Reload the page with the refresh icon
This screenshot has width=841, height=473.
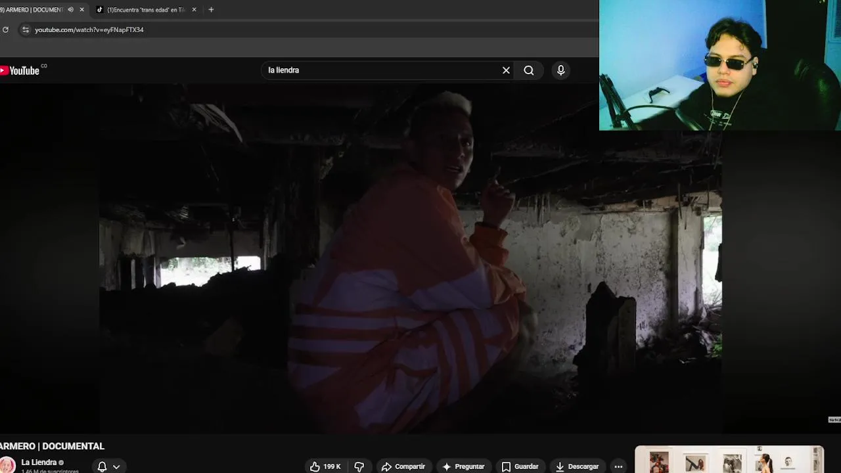[x=5, y=30]
